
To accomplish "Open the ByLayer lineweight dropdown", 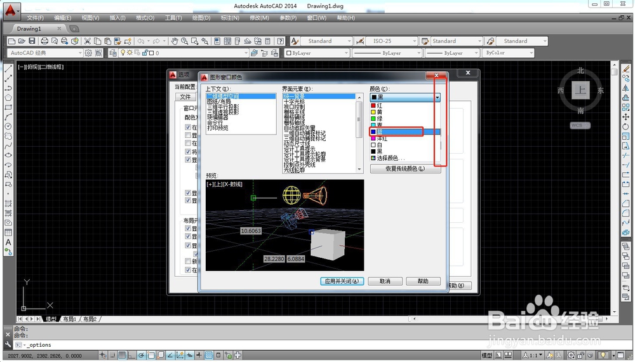I will [452, 53].
